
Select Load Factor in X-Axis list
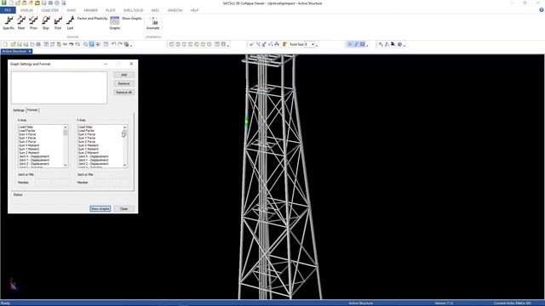(27, 130)
